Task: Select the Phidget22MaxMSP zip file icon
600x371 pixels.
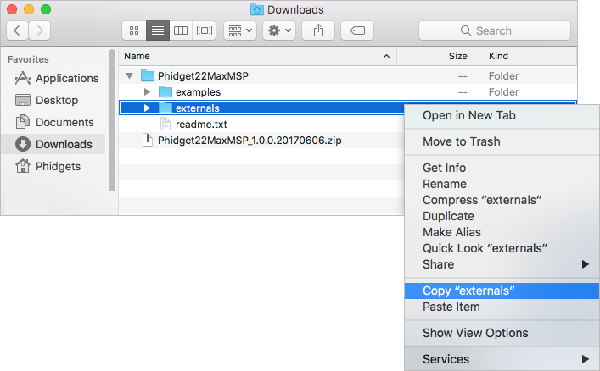Action: tap(148, 140)
